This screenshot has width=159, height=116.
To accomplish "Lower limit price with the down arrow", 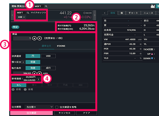I will tap(40, 73).
